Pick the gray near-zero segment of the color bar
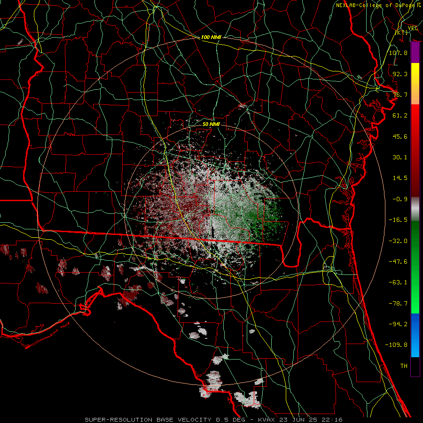 (415, 209)
